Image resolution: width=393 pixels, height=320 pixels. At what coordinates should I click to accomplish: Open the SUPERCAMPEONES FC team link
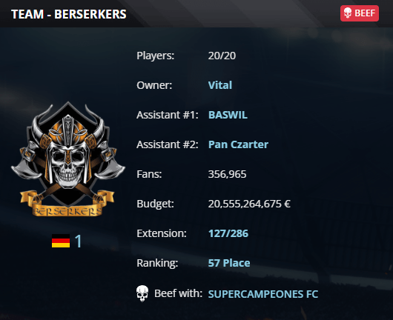click(263, 294)
